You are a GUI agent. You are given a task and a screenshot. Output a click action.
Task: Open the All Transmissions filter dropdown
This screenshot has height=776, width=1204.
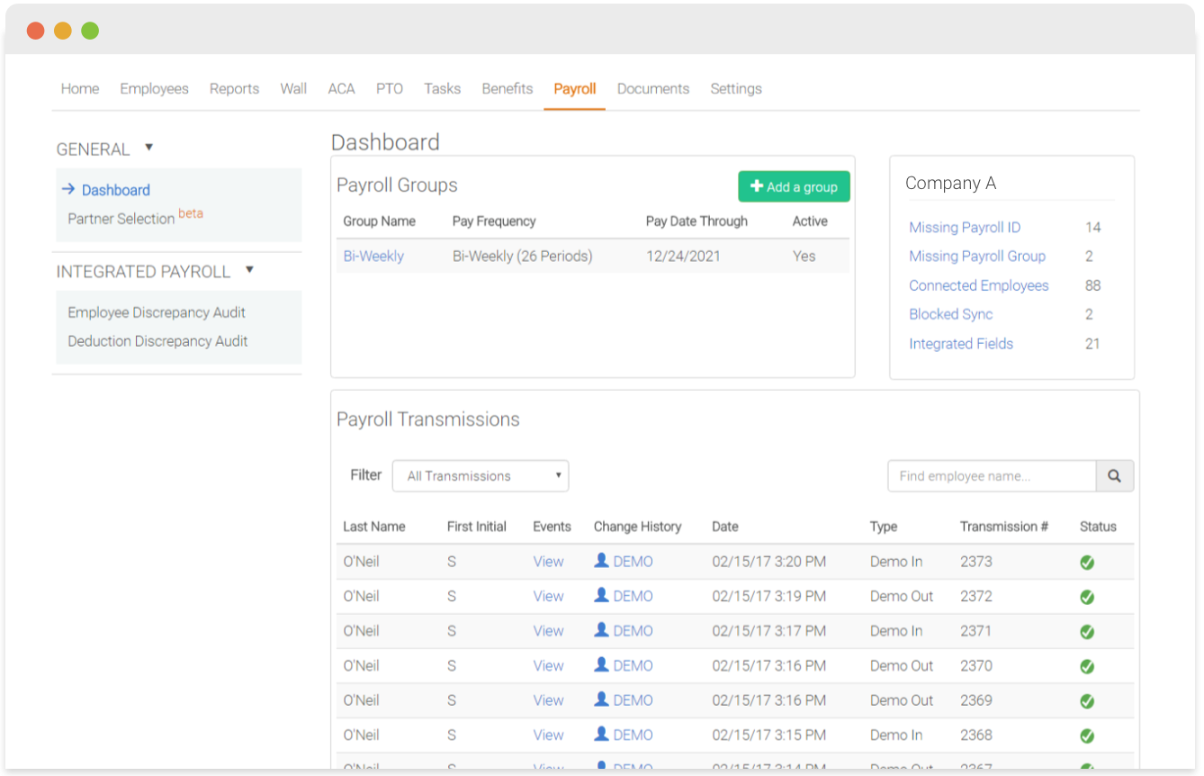click(481, 475)
